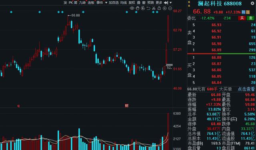Open settings gear in quote panel
The height and width of the screenshot is (150, 256).
(x=252, y=4)
